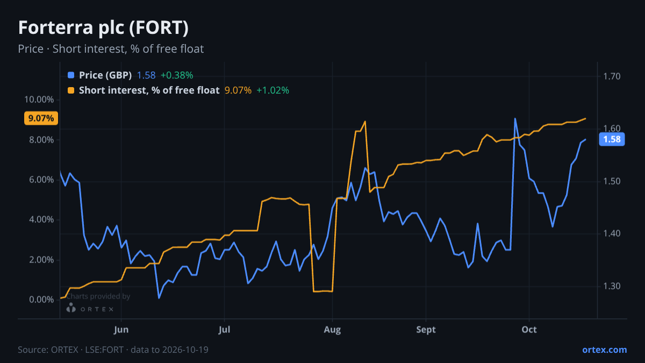Click the 8.00% left axis label
Screen dimensions: 645x363
point(40,140)
